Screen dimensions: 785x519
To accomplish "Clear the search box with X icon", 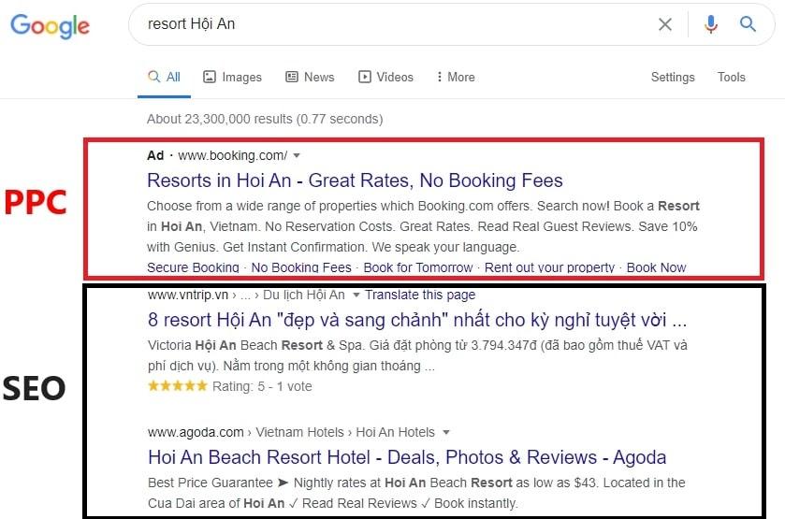I will 665,25.
